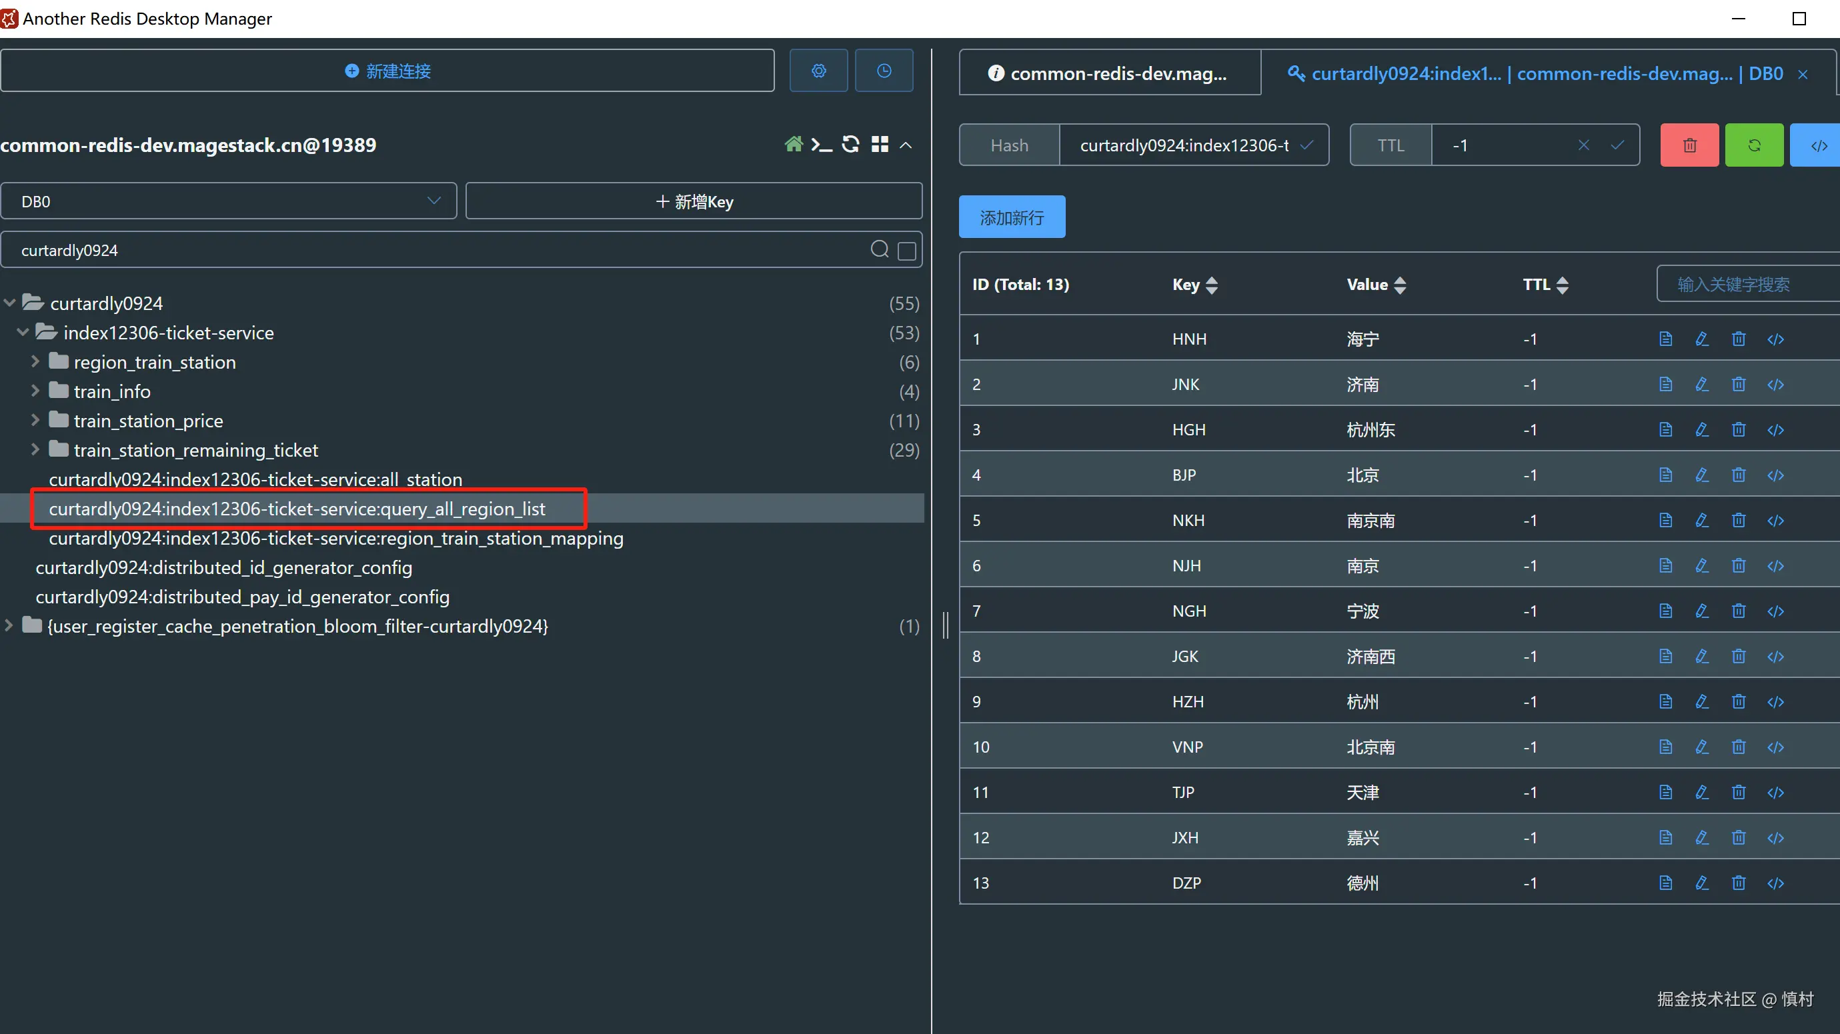Open the command log clock icon
The image size is (1840, 1034).
click(884, 71)
